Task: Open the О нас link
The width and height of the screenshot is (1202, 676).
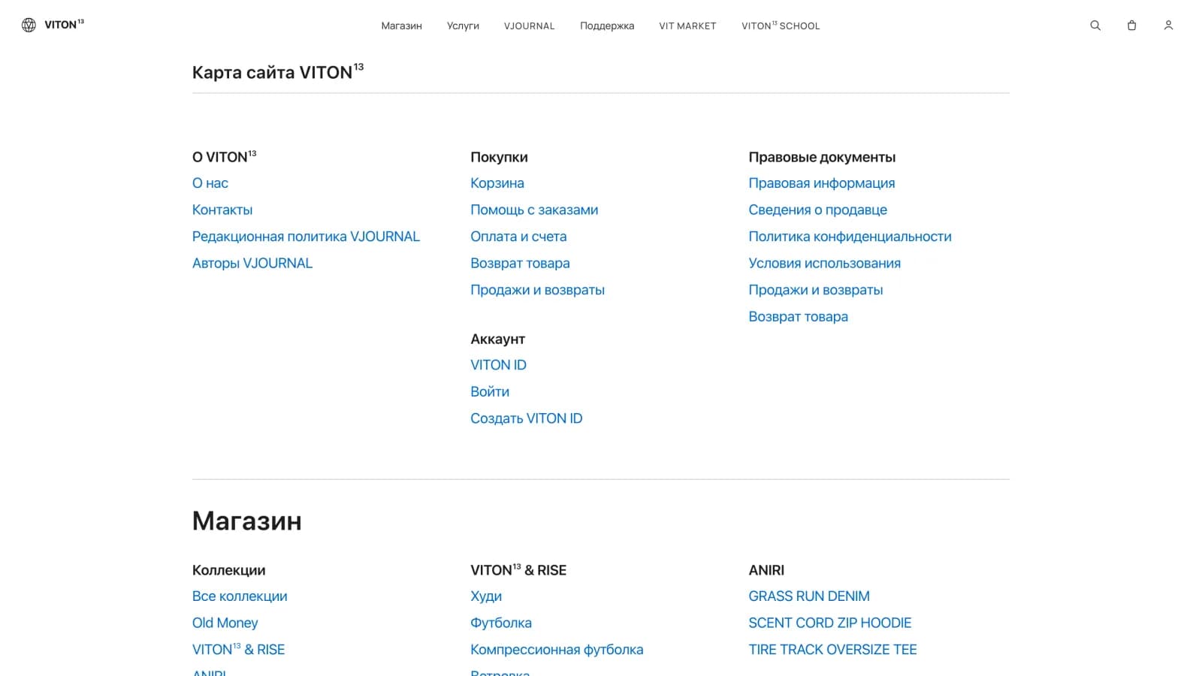Action: click(x=210, y=183)
